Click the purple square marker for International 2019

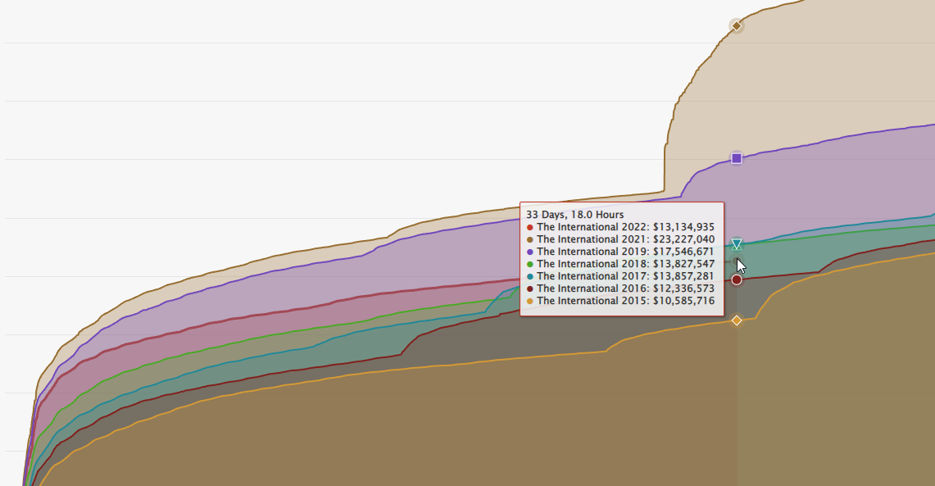(737, 159)
